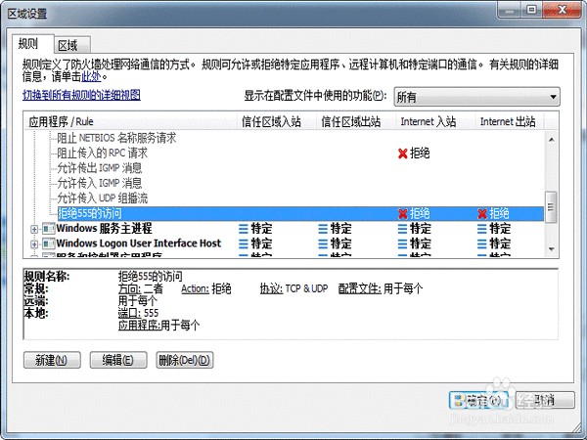587x440 pixels.
Task: Select rule 阻止传入的 RPC 请求
Action: [102, 154]
